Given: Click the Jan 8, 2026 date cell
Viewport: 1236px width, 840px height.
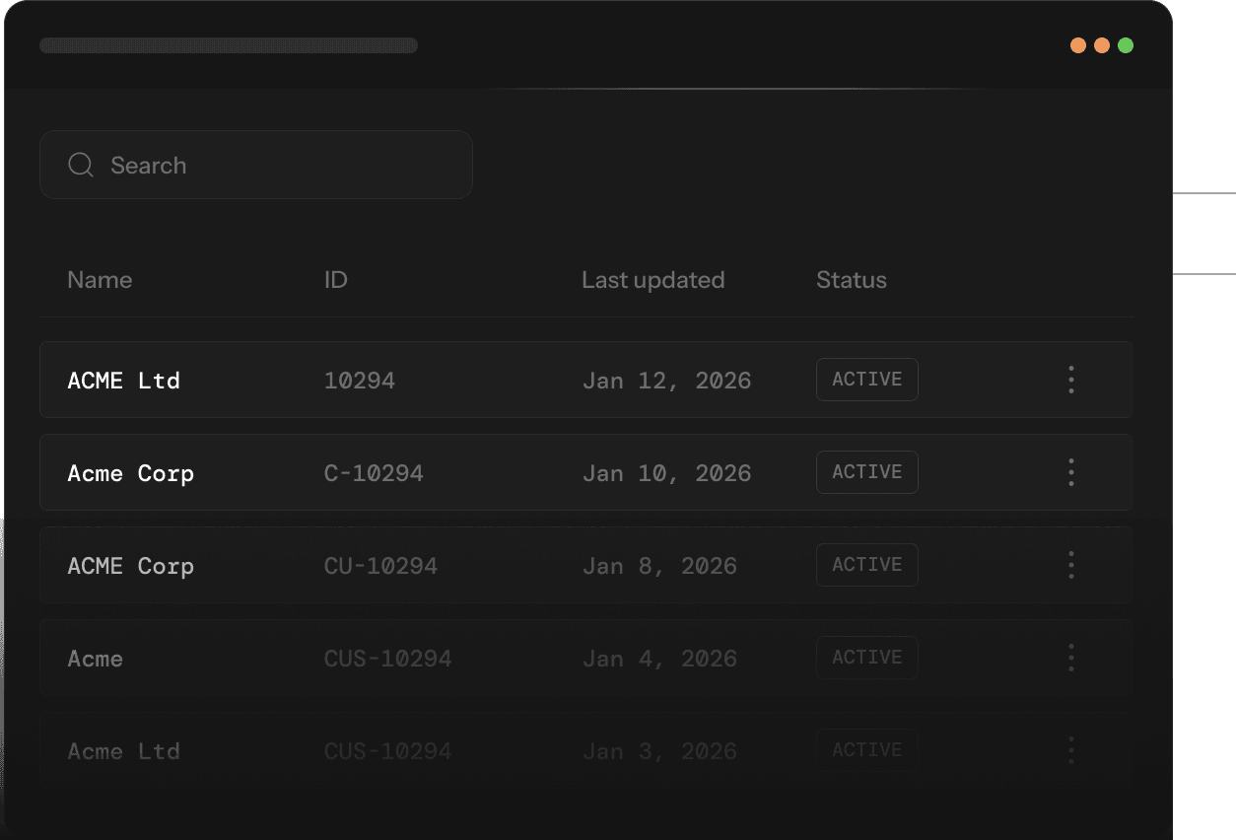Looking at the screenshot, I should click(x=658, y=566).
